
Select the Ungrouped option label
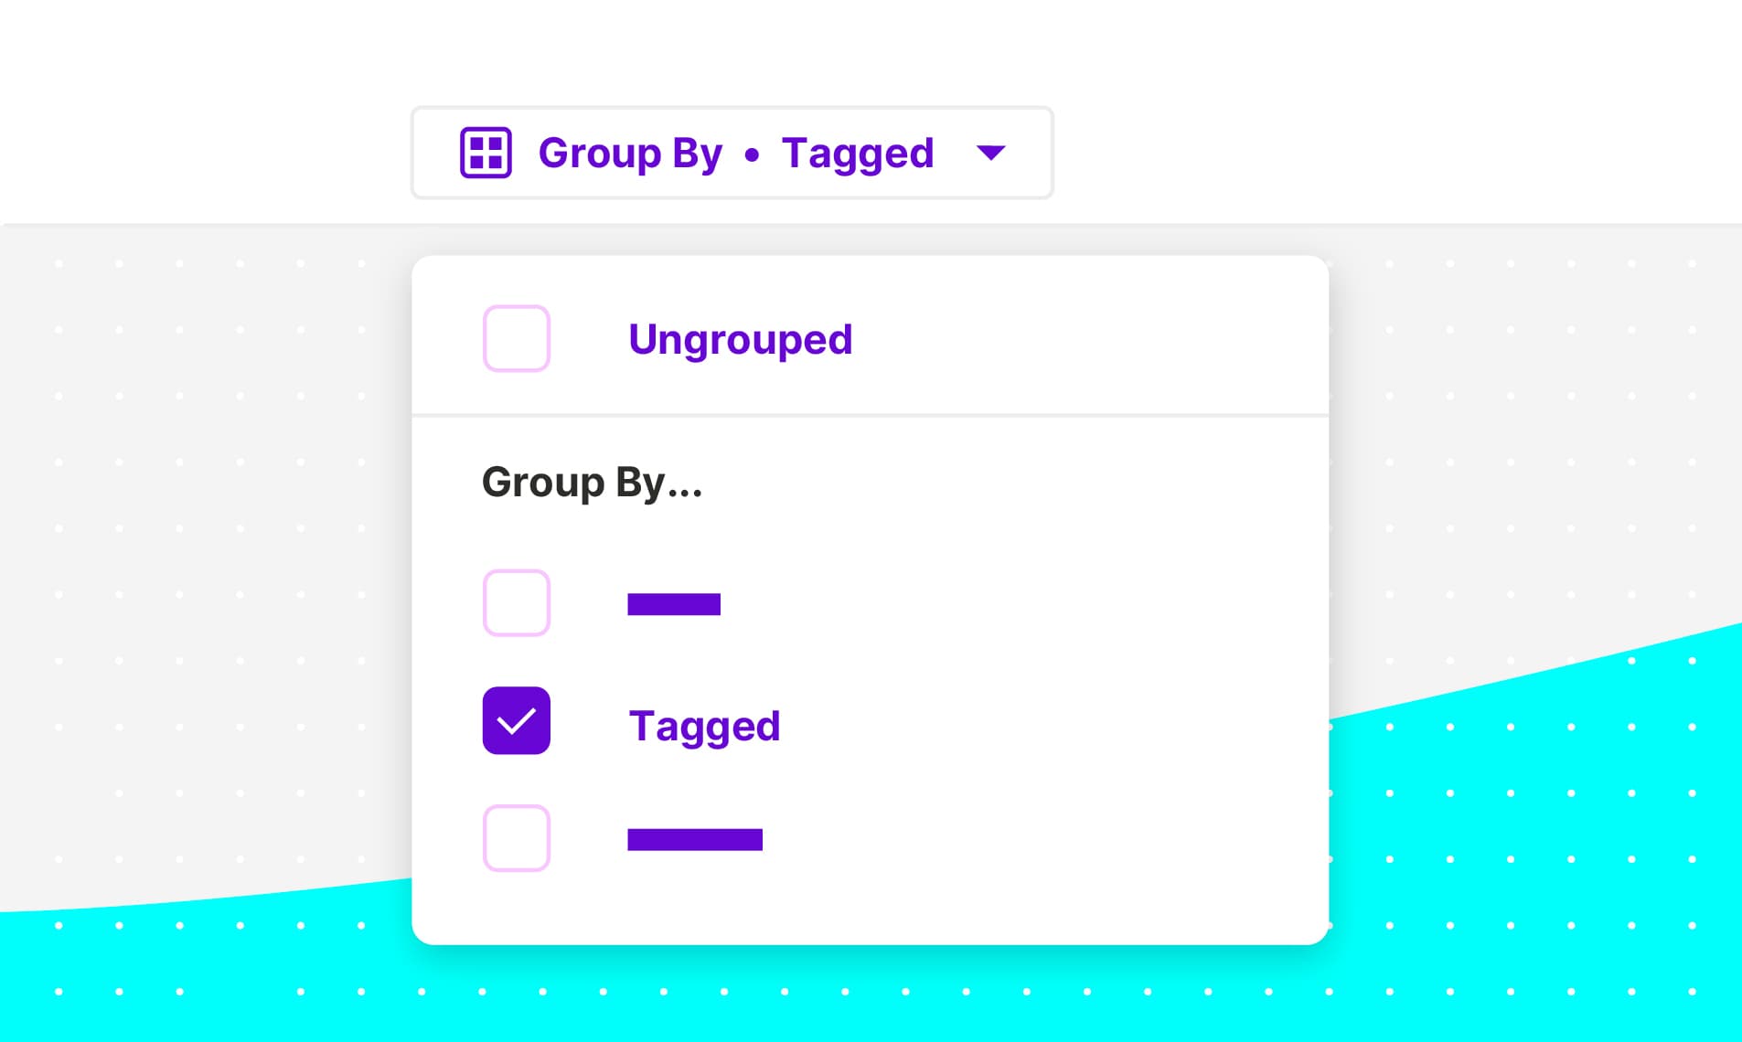click(x=740, y=339)
